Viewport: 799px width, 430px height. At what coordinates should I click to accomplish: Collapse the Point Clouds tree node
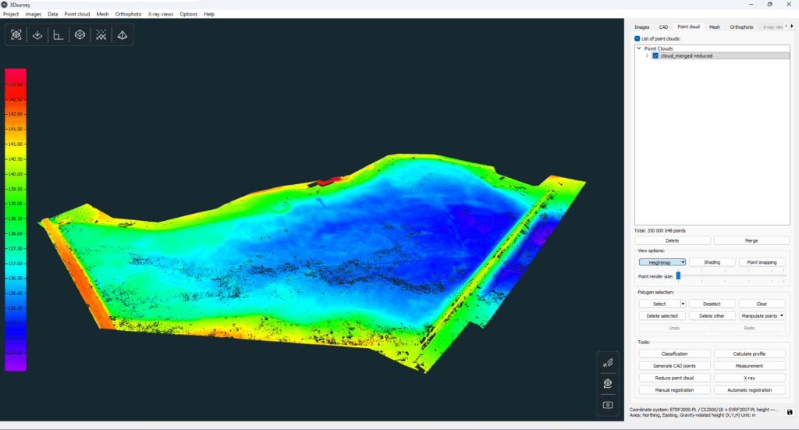tap(639, 48)
